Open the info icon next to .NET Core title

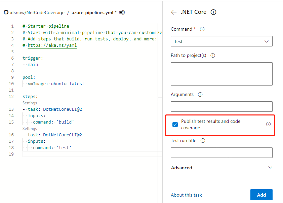[x=213, y=12]
